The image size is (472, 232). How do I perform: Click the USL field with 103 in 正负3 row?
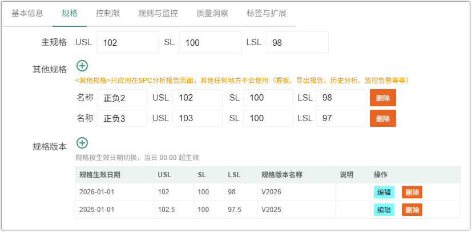point(197,118)
